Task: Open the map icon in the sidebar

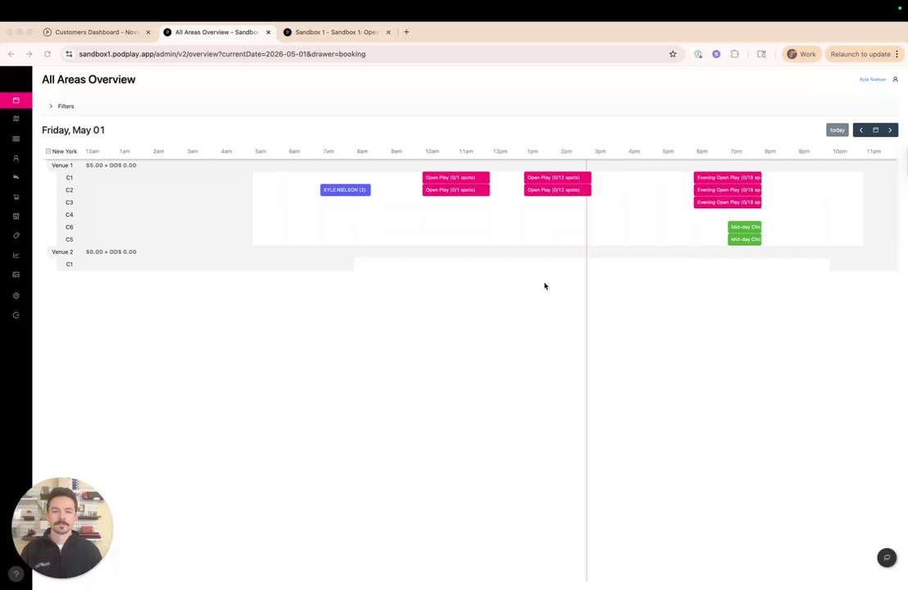Action: click(x=16, y=119)
